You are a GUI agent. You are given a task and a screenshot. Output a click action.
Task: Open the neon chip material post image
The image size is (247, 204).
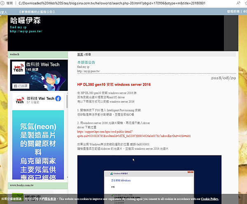[38, 145]
